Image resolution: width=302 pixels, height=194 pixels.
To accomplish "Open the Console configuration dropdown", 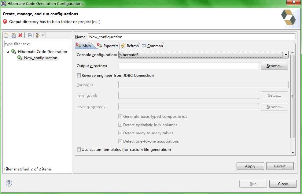I will click(x=203, y=54).
